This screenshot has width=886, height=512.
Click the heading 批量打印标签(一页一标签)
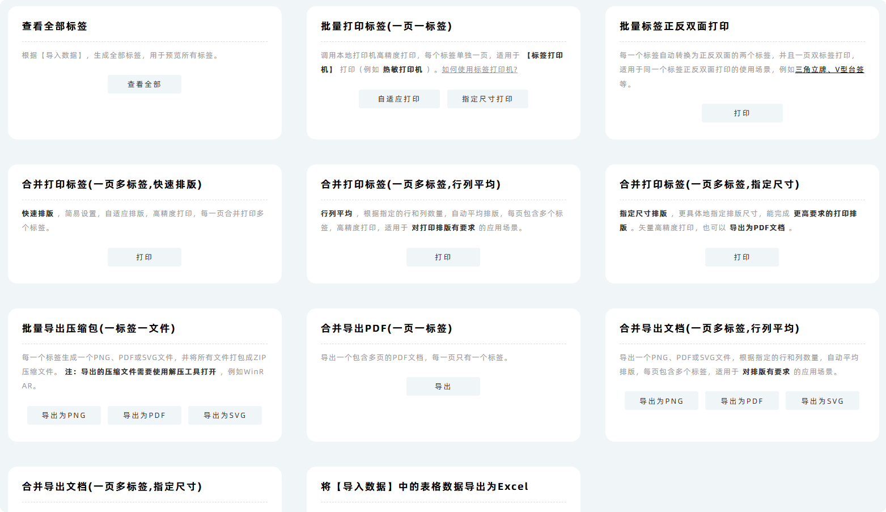387,26
